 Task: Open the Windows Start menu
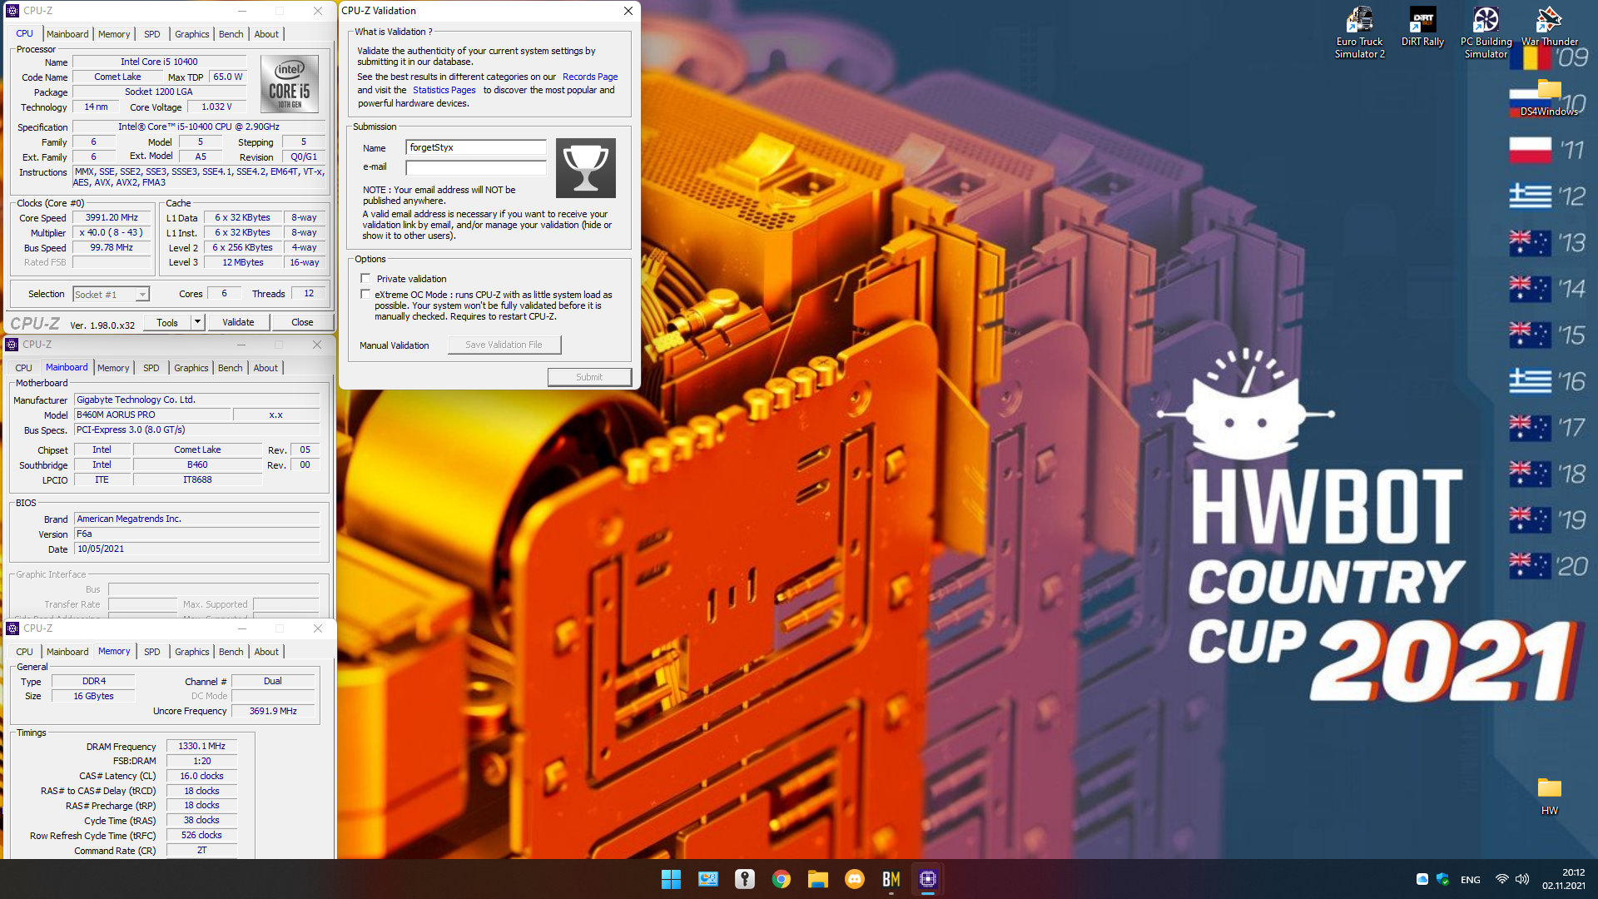point(671,879)
